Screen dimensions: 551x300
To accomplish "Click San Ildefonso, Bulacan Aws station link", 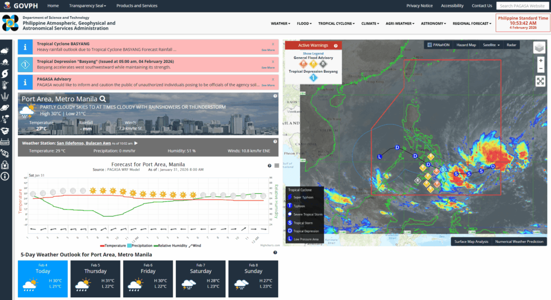I will pyautogui.click(x=83, y=143).
